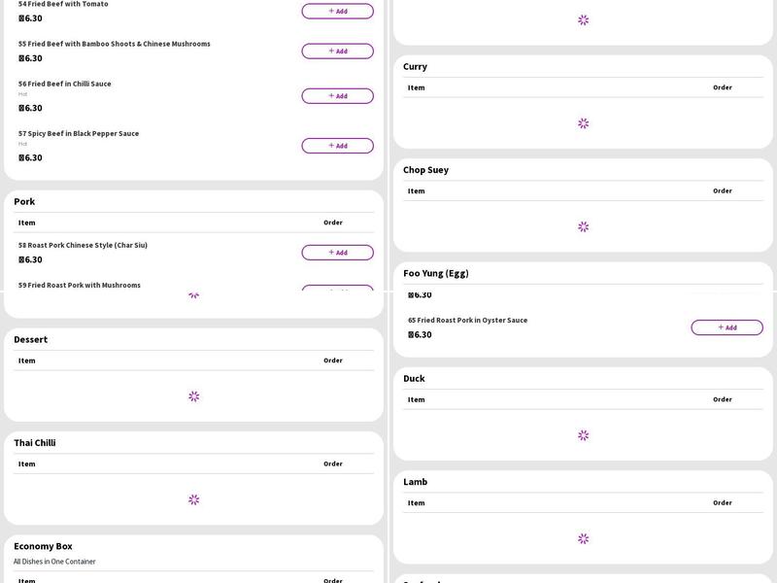Click the loading spinner in the Curry section
The width and height of the screenshot is (777, 583).
(x=583, y=123)
